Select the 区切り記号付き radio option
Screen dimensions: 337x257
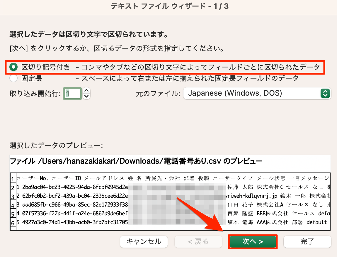click(x=13, y=67)
